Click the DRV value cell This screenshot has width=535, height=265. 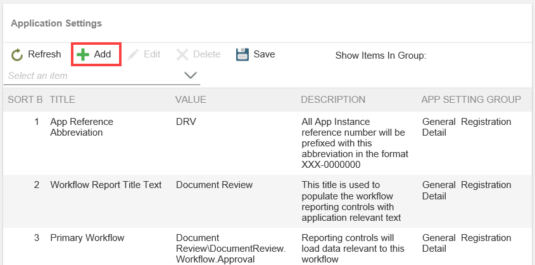point(186,122)
